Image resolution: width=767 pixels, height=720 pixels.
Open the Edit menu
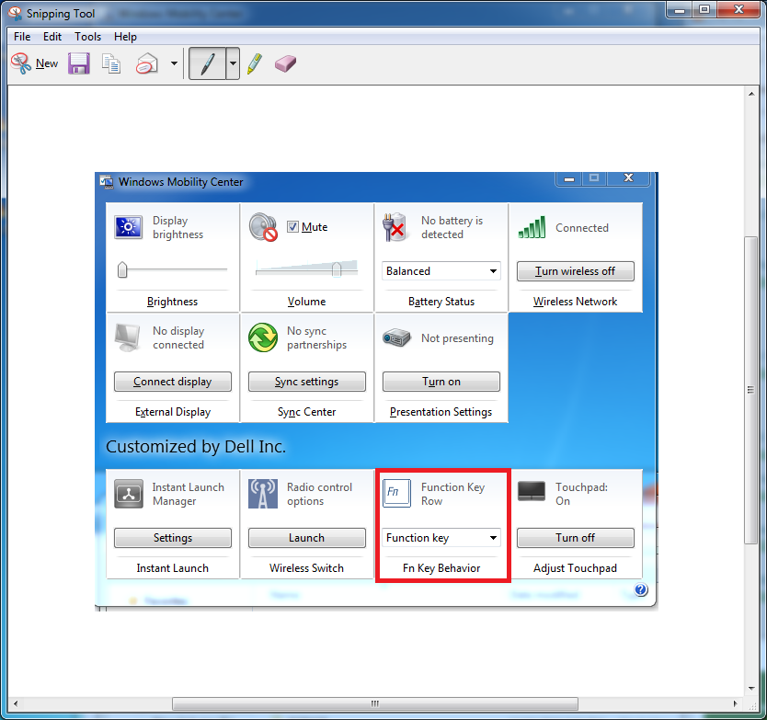tap(52, 37)
